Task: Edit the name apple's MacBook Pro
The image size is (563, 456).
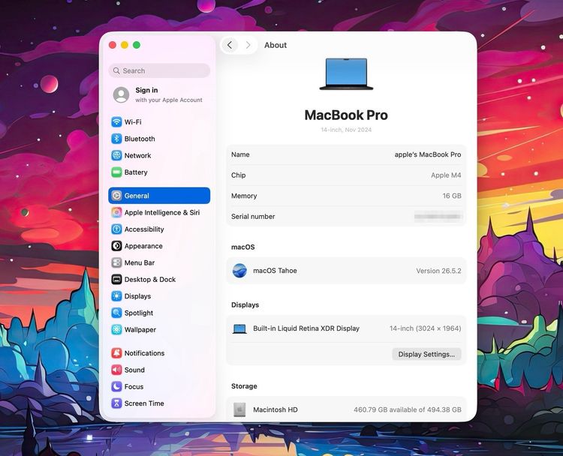Action: click(x=428, y=154)
